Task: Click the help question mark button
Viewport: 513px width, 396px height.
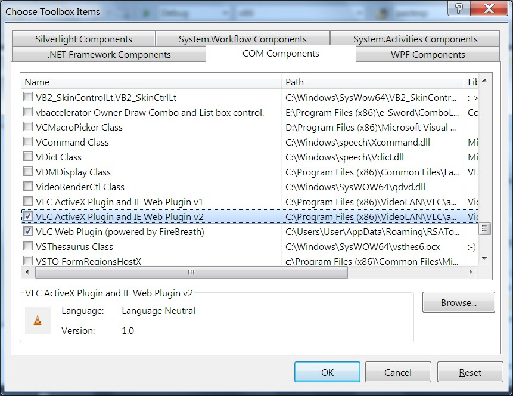Action: click(x=459, y=8)
